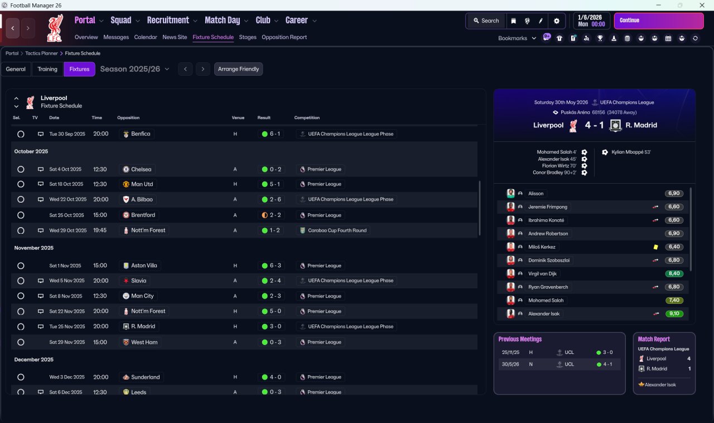The height and width of the screenshot is (423, 714).
Task: Expand the Squad menu chevron
Action: 137,21
